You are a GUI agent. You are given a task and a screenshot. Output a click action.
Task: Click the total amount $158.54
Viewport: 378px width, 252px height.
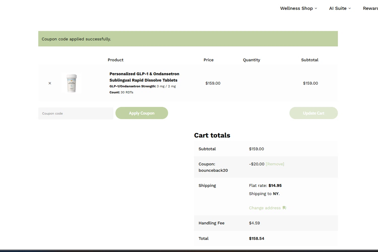[257, 238]
